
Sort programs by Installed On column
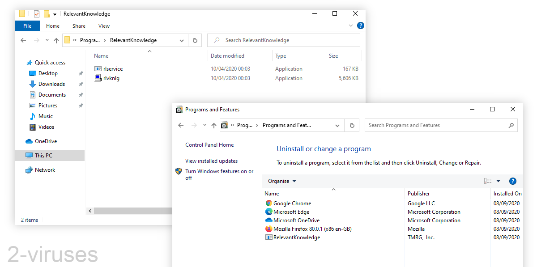(507, 194)
